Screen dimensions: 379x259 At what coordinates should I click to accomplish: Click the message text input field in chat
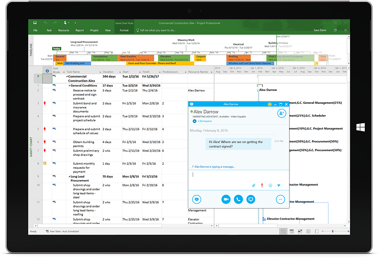238,177
